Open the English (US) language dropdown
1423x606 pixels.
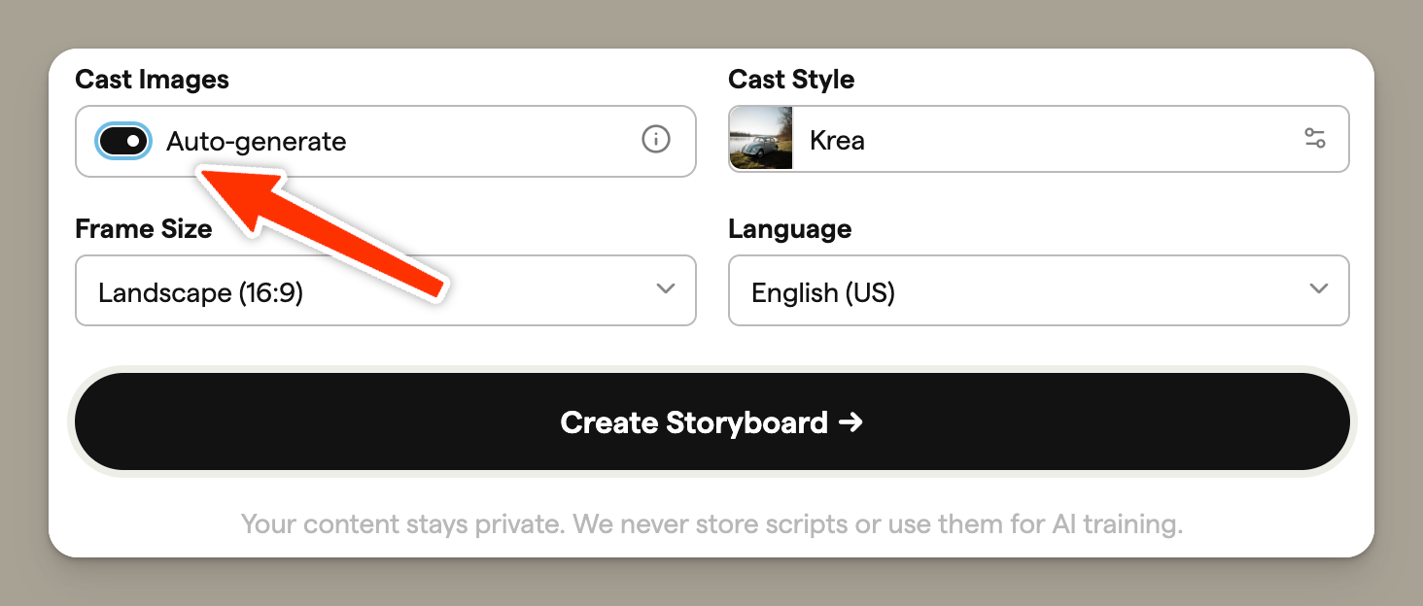(x=1038, y=290)
